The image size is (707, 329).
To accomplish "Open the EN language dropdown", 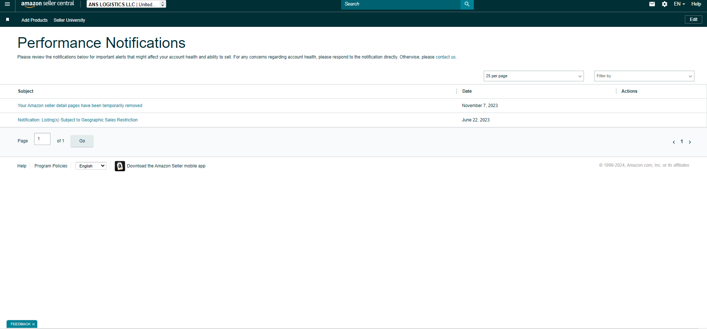I will click(679, 4).
